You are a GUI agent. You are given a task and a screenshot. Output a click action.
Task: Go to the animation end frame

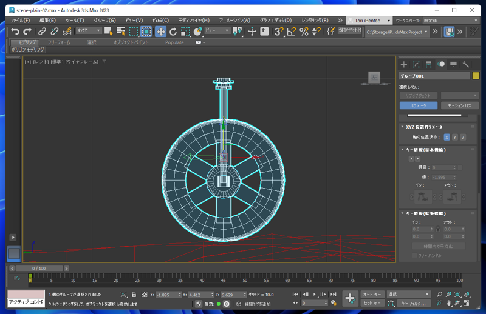(x=333, y=294)
